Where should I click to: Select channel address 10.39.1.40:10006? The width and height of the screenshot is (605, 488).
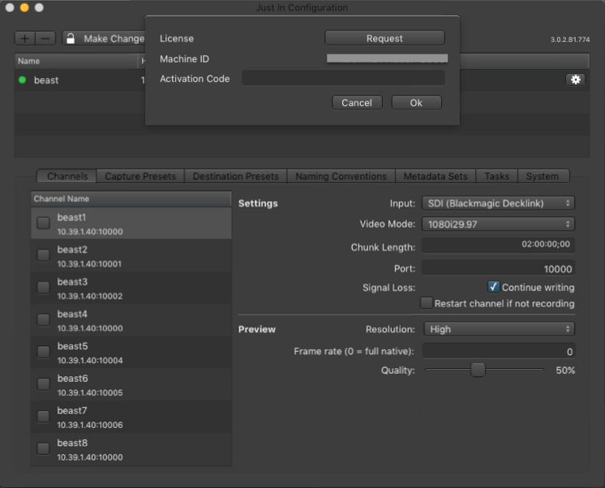(x=90, y=425)
